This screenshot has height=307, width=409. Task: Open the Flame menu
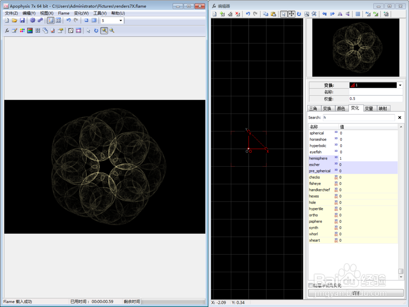[63, 13]
